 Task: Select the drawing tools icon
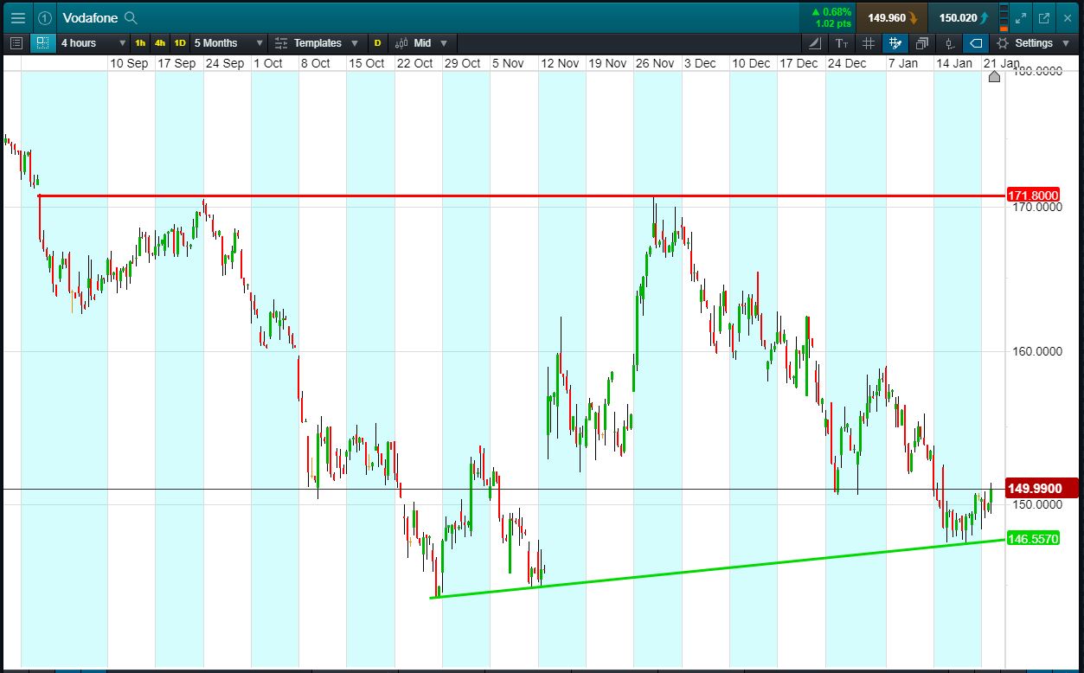(x=816, y=42)
